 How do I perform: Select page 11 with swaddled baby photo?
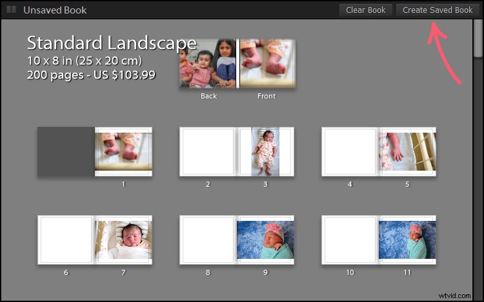tap(407, 240)
